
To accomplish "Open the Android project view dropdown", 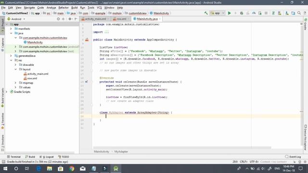I will pos(16,19).
